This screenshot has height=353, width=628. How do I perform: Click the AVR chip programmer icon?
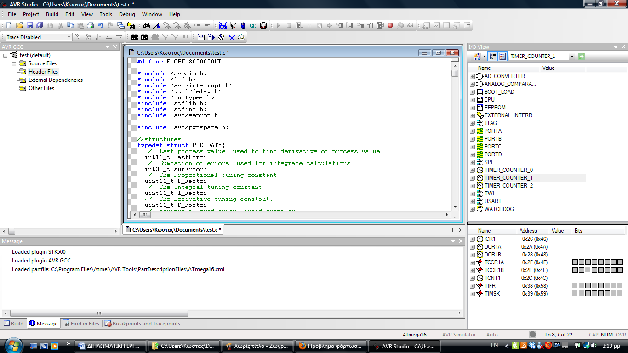click(145, 37)
